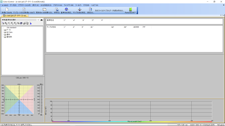225x126 pixels.
Task: Click the QC Sets folder icon
Action: point(5,32)
